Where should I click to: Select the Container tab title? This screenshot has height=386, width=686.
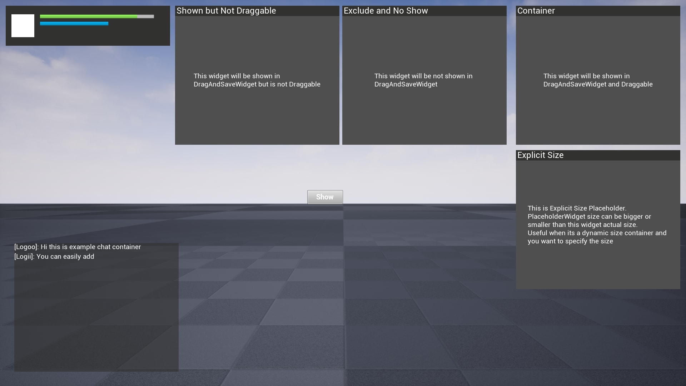pos(536,11)
